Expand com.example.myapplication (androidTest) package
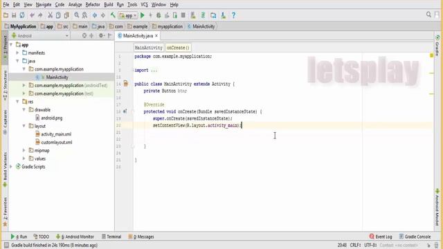This screenshot has height=249, width=443. [24, 85]
